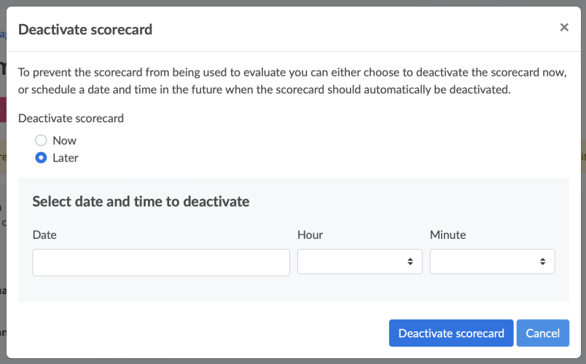Click the Date field label
The image size is (586, 364).
click(44, 235)
